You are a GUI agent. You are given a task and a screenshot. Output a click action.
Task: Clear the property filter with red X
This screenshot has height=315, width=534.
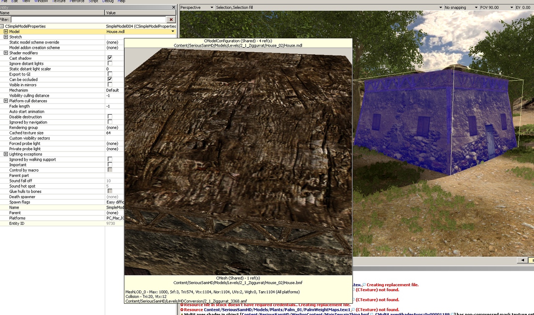point(171,20)
